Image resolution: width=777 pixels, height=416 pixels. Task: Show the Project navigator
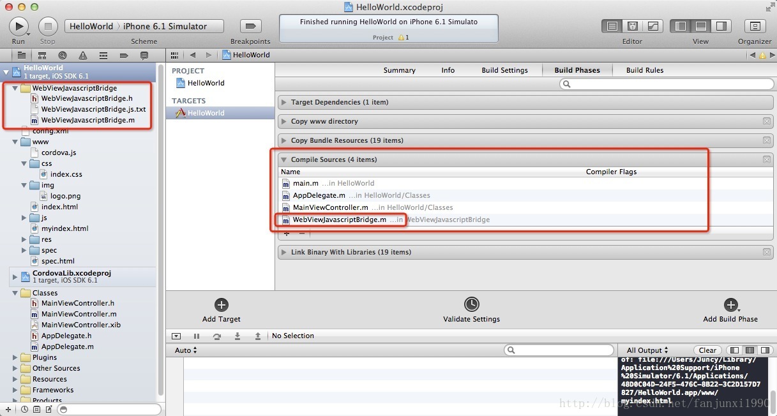coord(21,56)
